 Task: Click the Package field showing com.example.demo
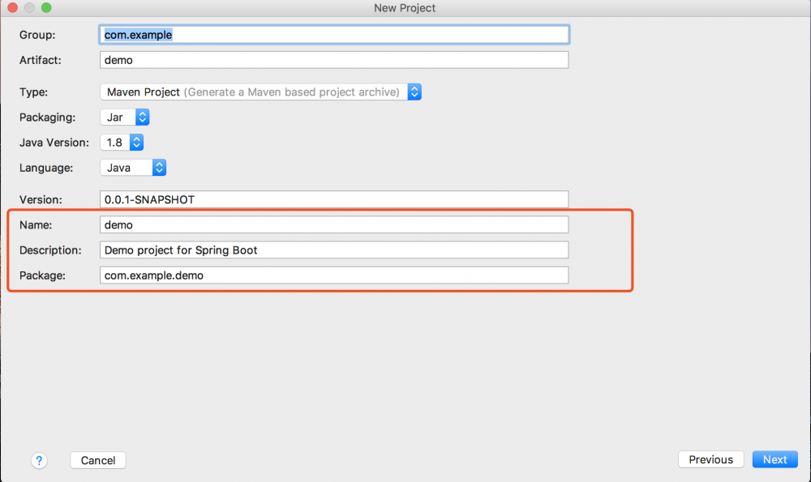tap(334, 275)
